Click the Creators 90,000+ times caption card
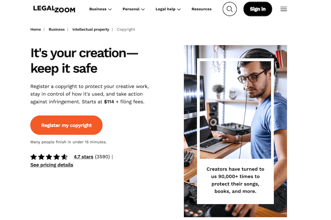This screenshot has height=220, width=331. (235, 180)
